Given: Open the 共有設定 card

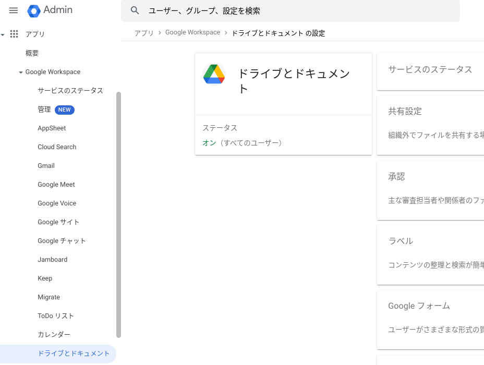Looking at the screenshot, I should (431, 126).
